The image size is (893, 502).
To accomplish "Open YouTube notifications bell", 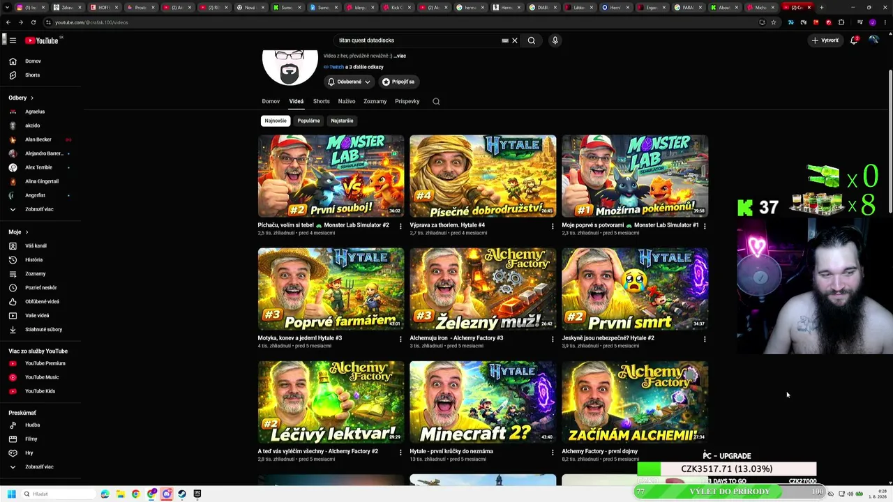I will click(854, 40).
